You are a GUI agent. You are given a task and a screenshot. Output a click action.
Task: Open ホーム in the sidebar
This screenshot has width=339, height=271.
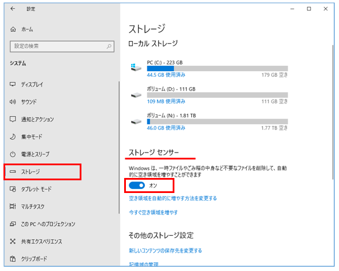(27, 29)
